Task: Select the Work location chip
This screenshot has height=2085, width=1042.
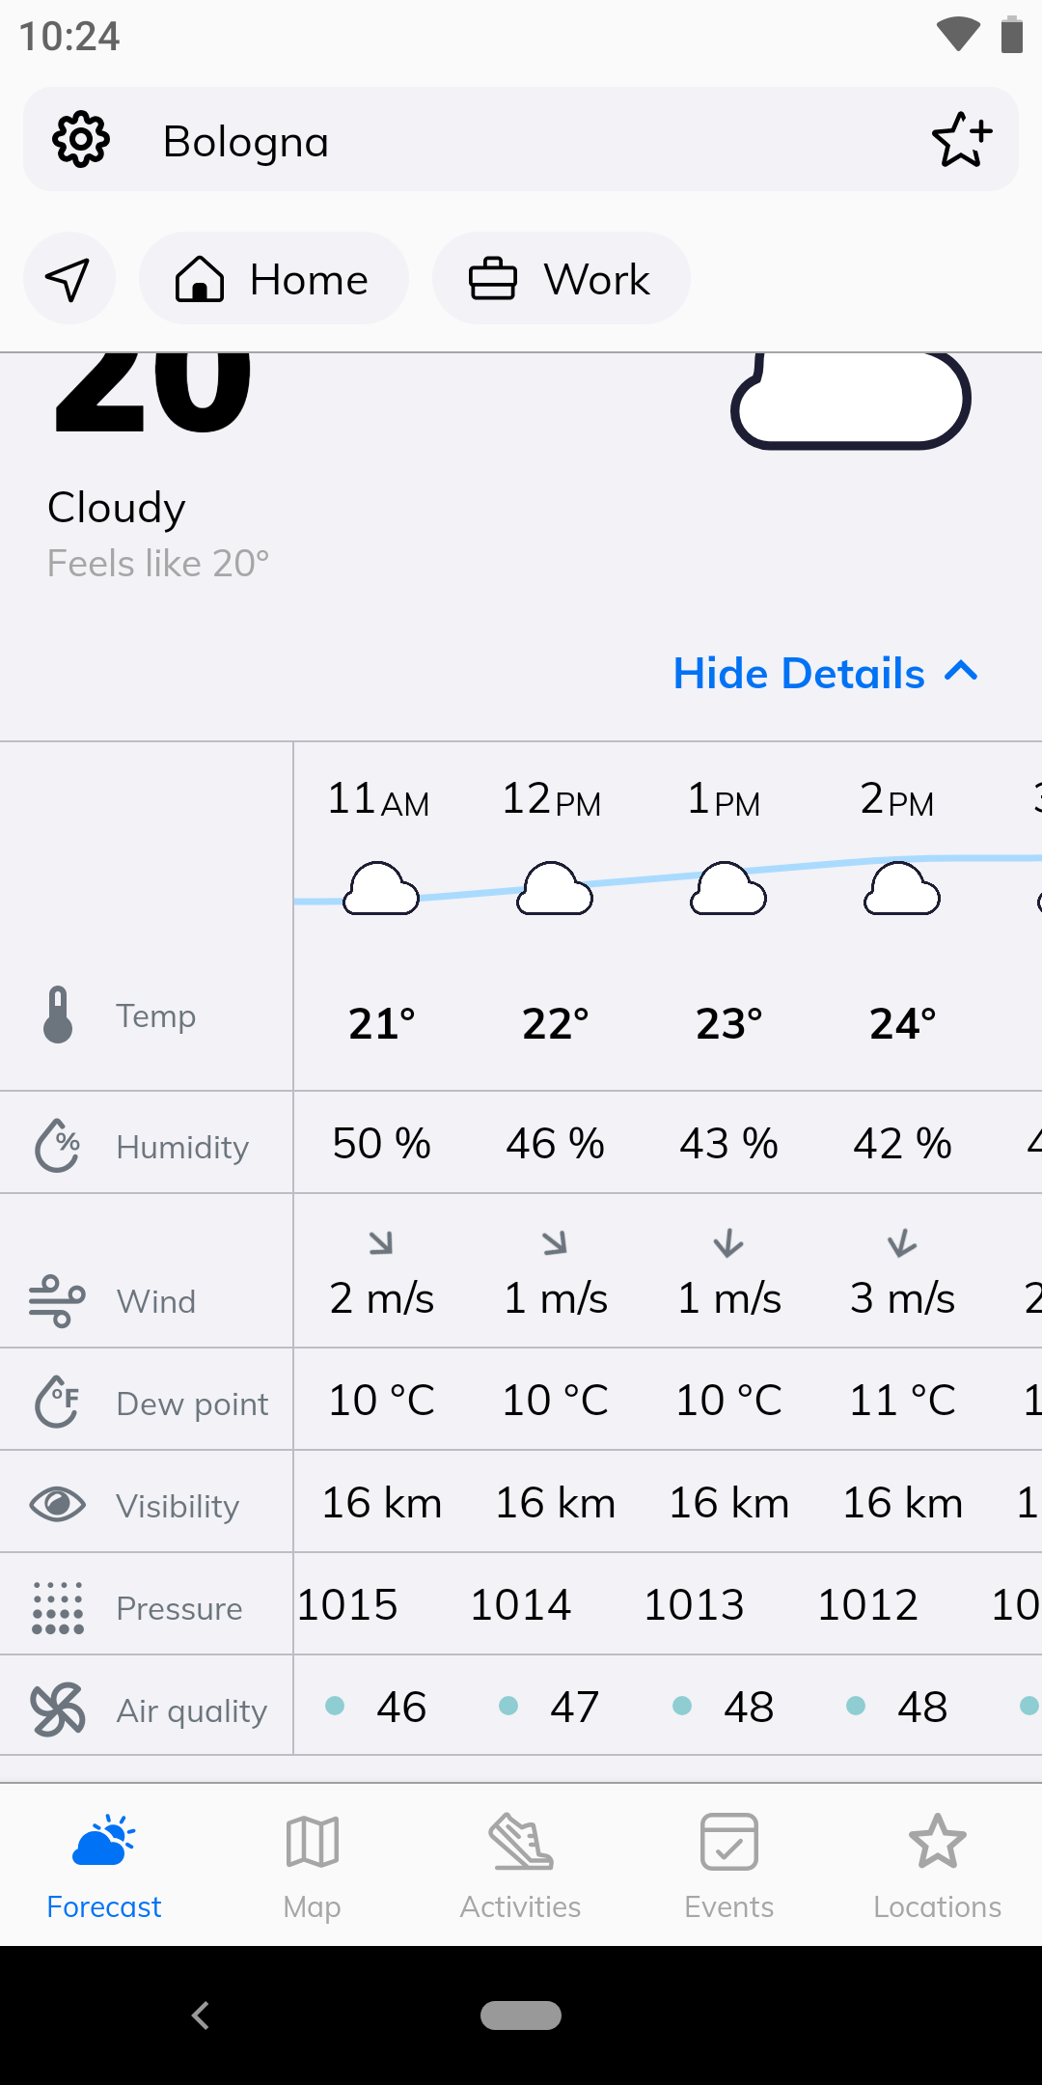Action: pos(562,279)
